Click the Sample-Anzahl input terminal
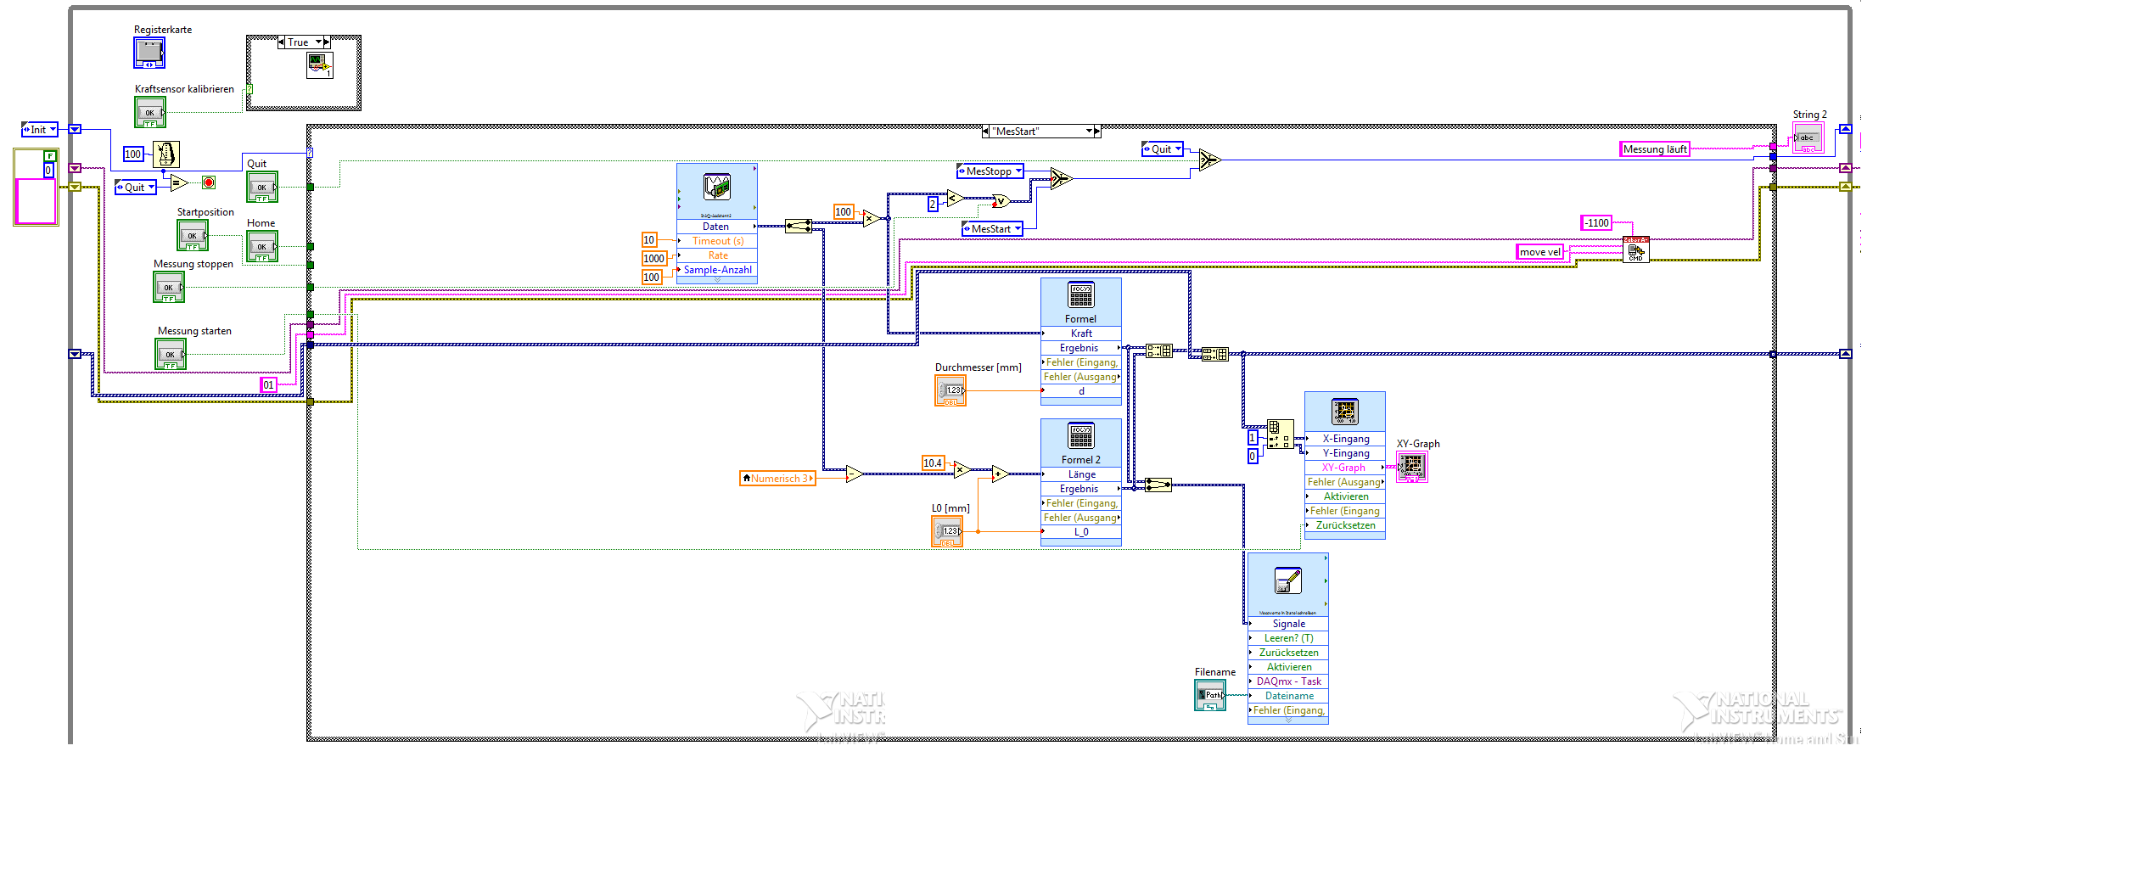This screenshot has width=2142, height=869. click(717, 270)
